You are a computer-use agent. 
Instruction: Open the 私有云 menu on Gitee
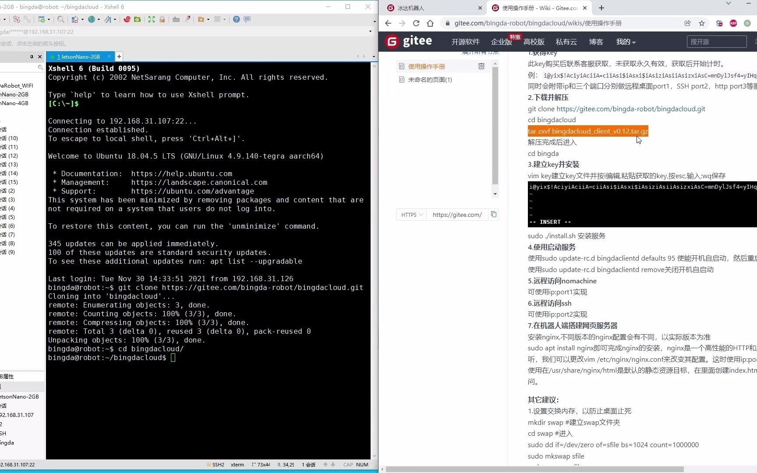click(566, 42)
